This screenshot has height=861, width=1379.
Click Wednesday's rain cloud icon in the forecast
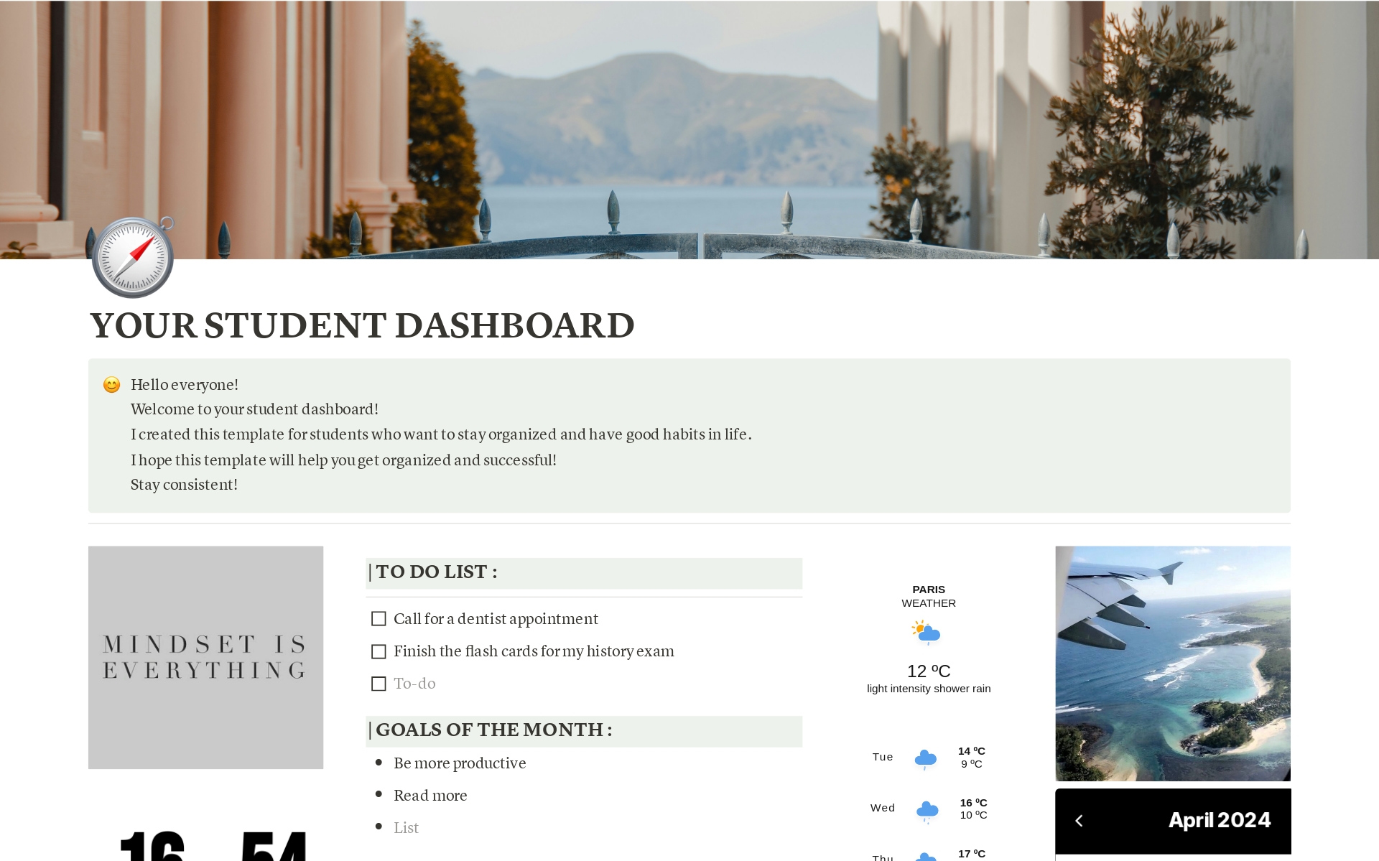point(927,809)
